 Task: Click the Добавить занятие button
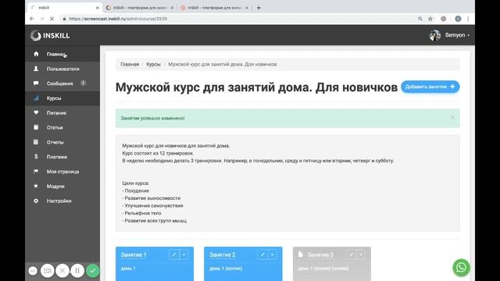(430, 87)
